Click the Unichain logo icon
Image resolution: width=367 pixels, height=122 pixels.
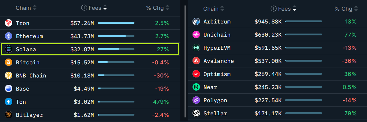coord(196,35)
